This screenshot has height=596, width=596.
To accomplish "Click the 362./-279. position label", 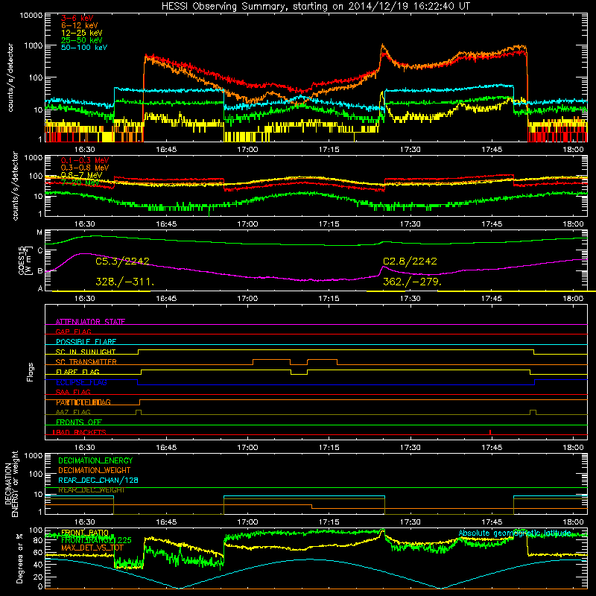I will pyautogui.click(x=412, y=282).
